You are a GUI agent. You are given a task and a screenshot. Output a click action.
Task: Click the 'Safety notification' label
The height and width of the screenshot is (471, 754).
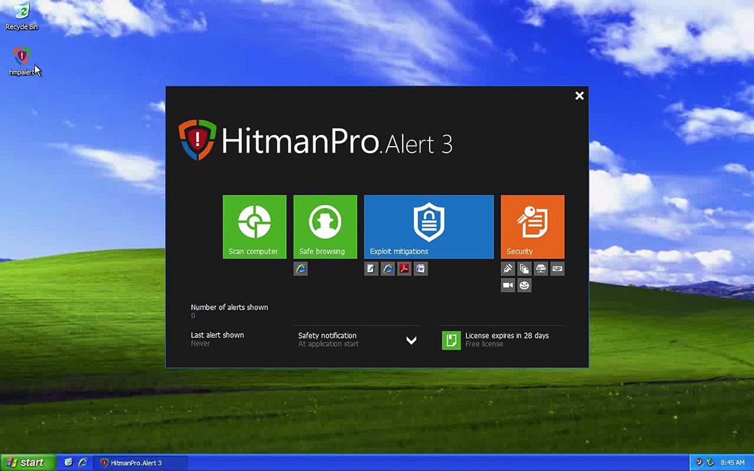pyautogui.click(x=327, y=335)
